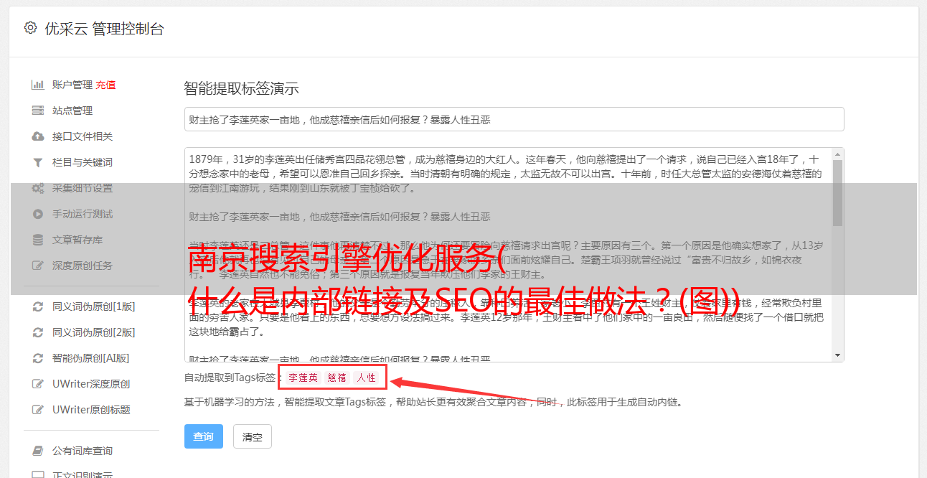The height and width of the screenshot is (478, 927).
Task: Click the textarea scrollbar up arrow
Action: (x=837, y=154)
